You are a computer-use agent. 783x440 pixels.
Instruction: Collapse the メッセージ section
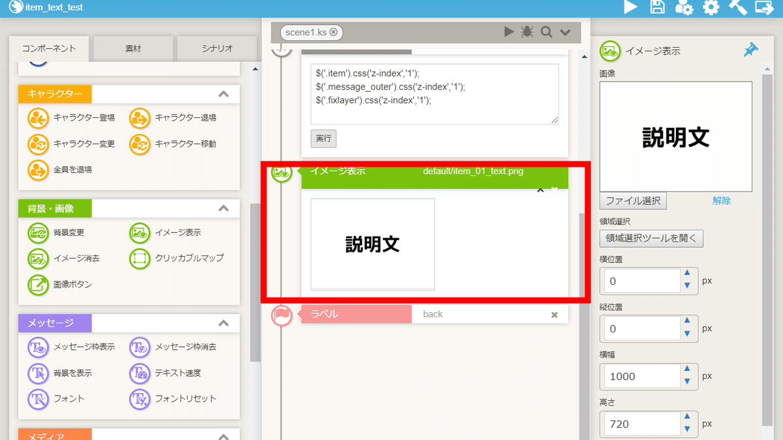coord(223,323)
